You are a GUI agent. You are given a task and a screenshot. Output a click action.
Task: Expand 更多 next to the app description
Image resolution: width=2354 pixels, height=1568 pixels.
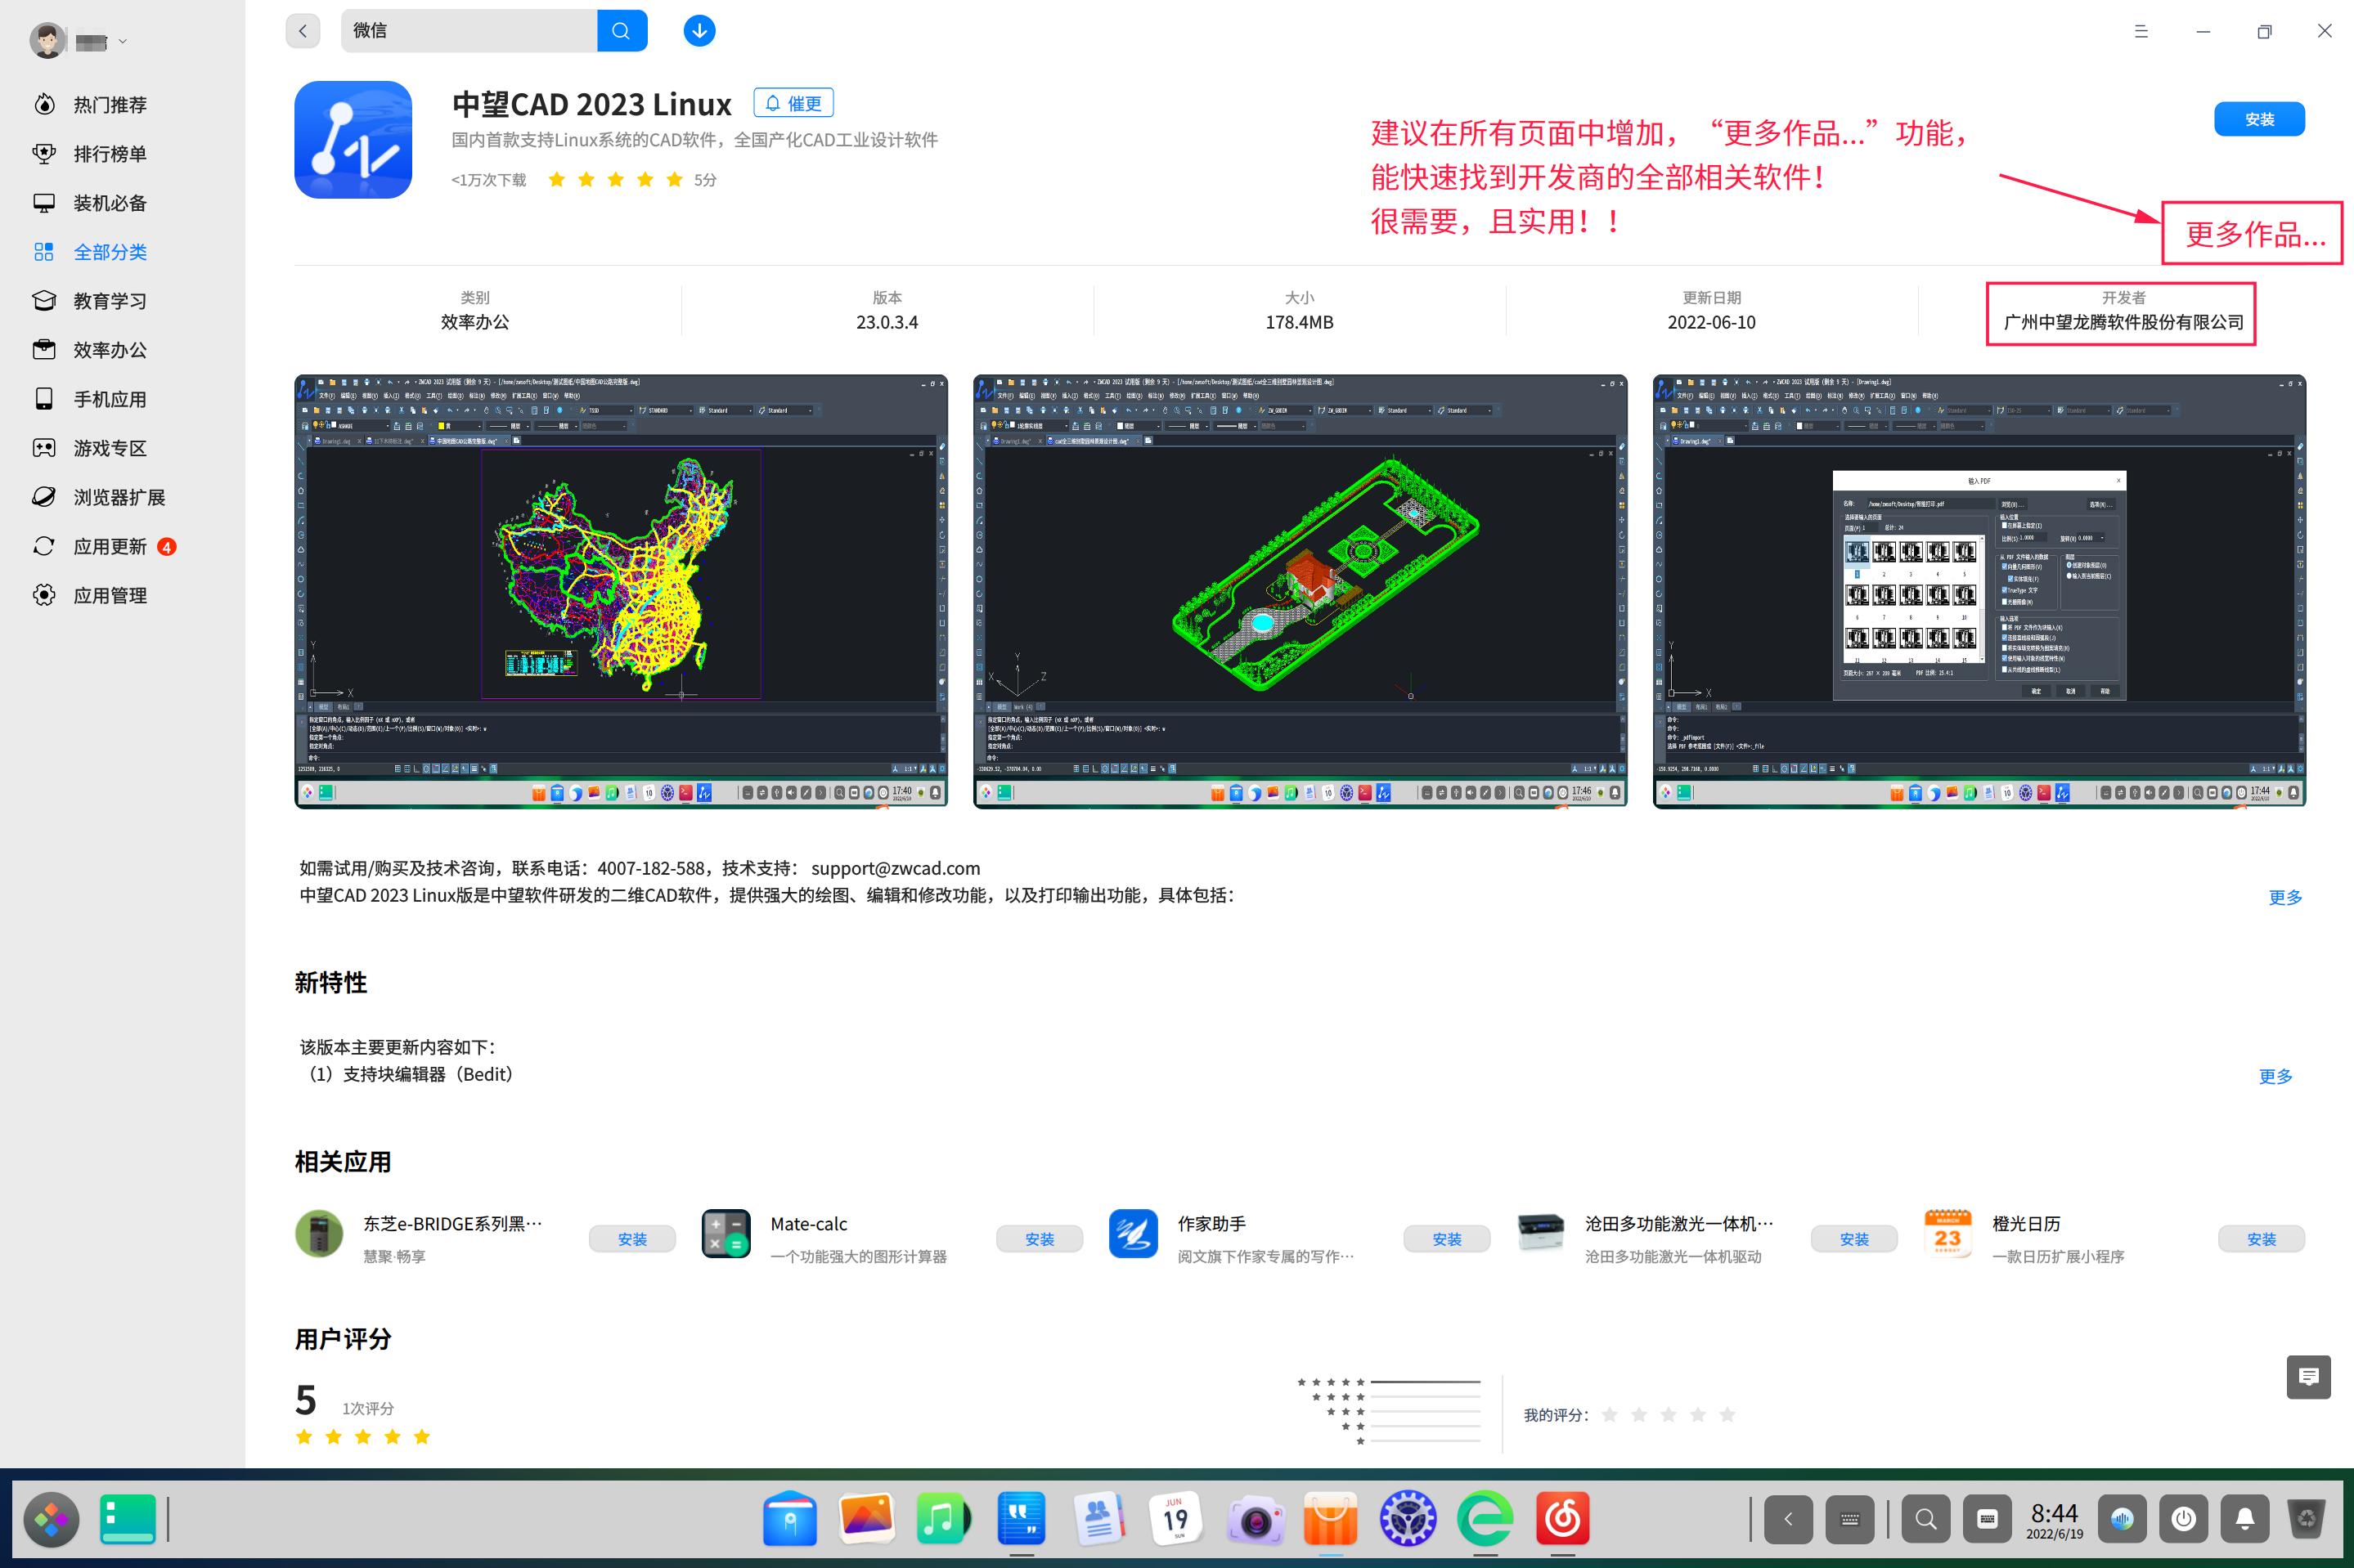2285,897
